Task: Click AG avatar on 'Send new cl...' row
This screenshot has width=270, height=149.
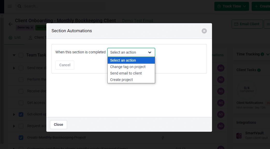Action: coord(221,68)
